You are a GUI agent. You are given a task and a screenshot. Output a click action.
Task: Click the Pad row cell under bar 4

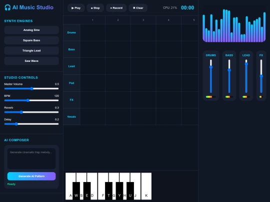(168, 83)
